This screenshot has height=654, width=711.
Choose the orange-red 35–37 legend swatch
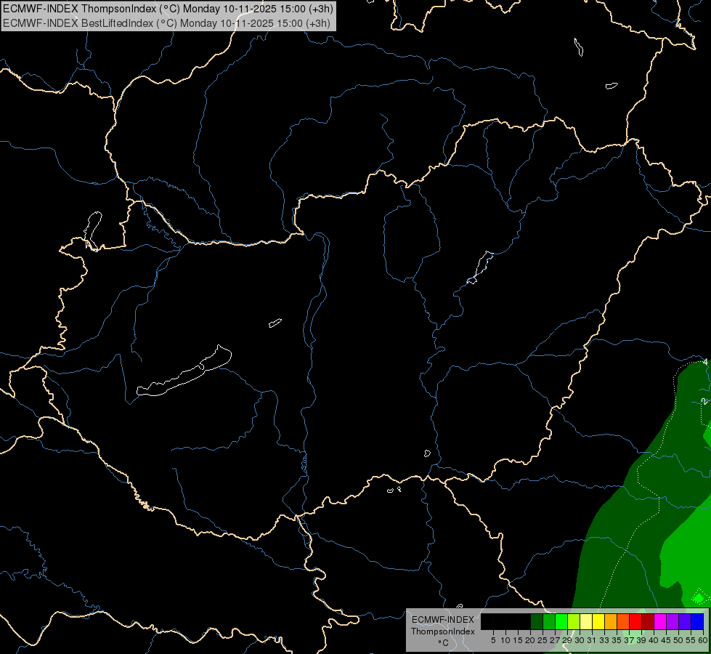(623, 621)
